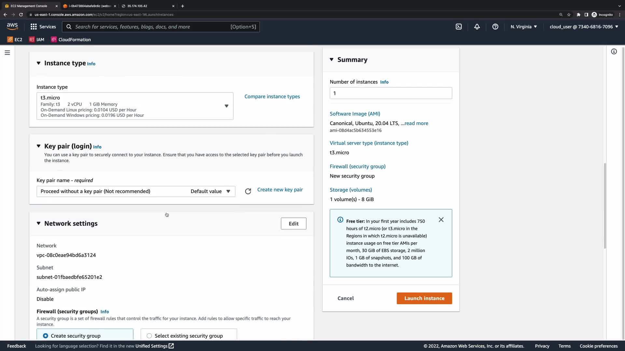The height and width of the screenshot is (351, 625).
Task: Switch to the 35.174.105.42 browser tab
Action: click(x=146, y=6)
